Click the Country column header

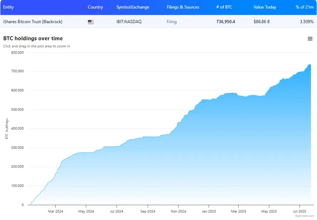point(95,7)
